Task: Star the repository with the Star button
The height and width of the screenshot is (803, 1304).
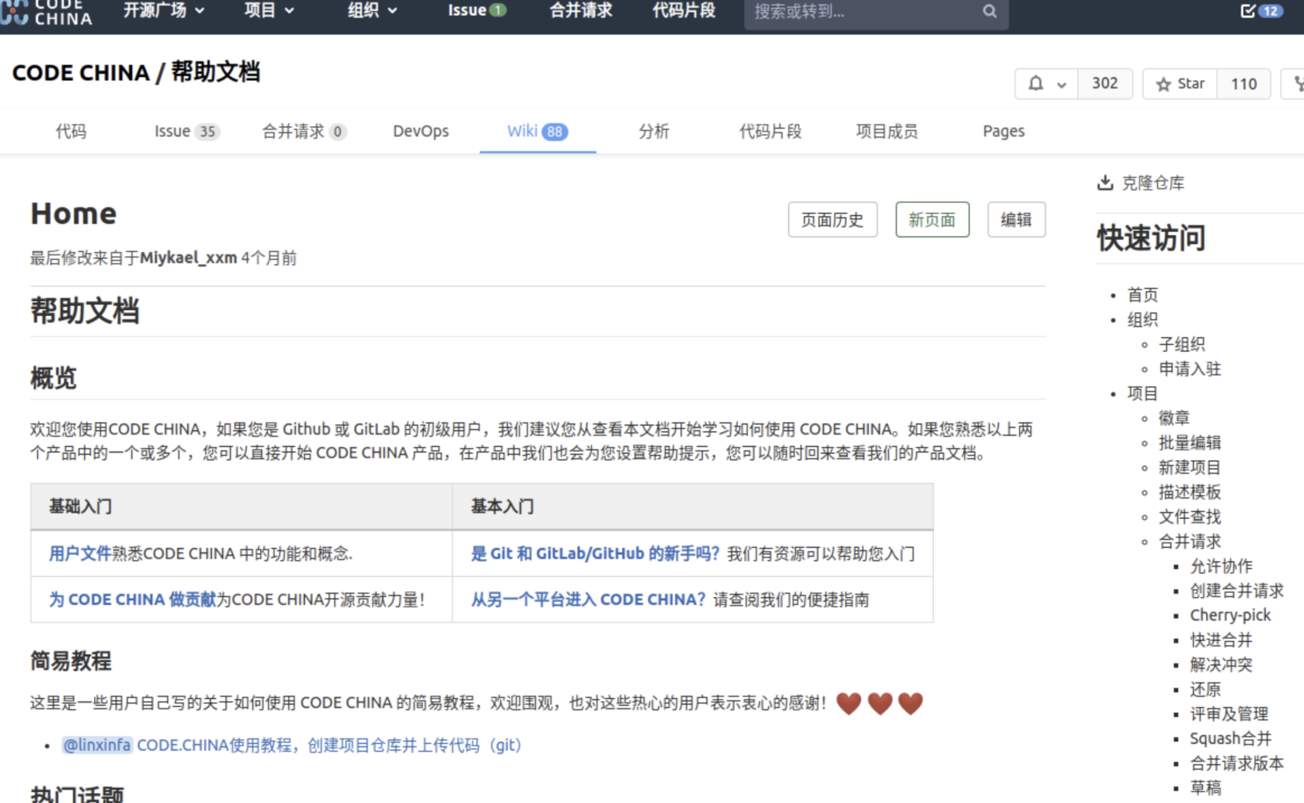Action: click(1179, 84)
